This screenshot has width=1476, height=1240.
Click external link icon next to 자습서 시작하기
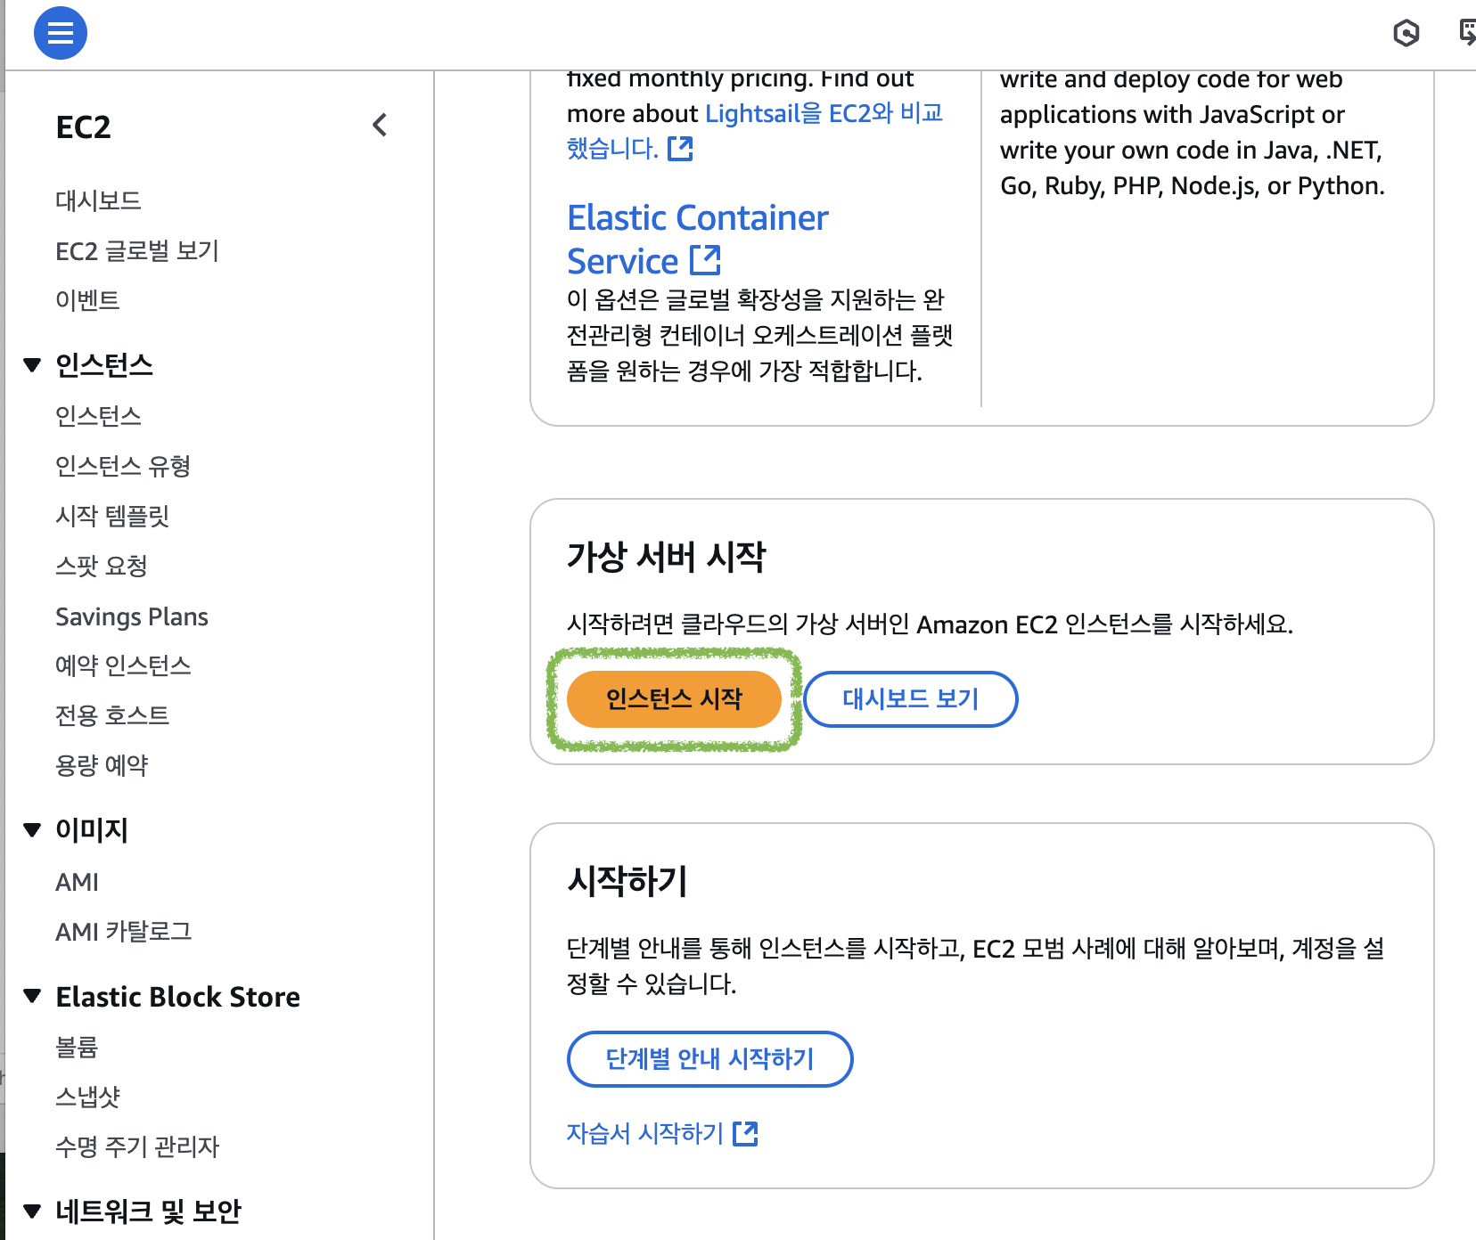click(745, 1134)
